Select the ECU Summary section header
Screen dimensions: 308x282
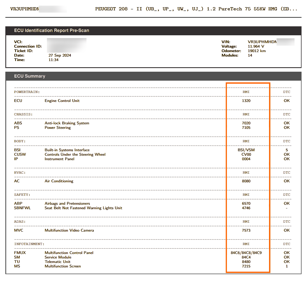coord(30,76)
